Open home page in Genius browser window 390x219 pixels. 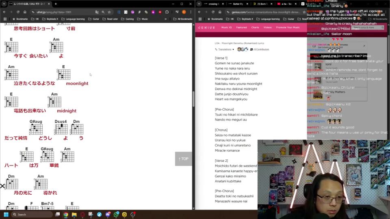[x=220, y=12]
